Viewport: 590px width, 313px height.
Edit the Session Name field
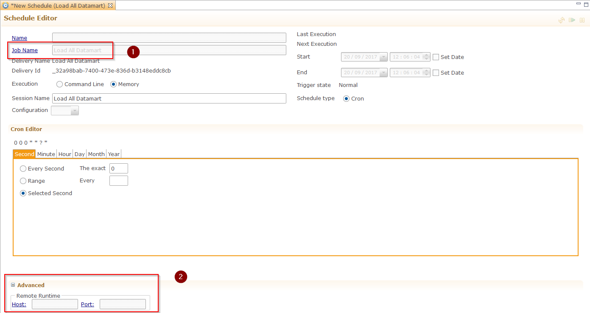click(x=169, y=98)
